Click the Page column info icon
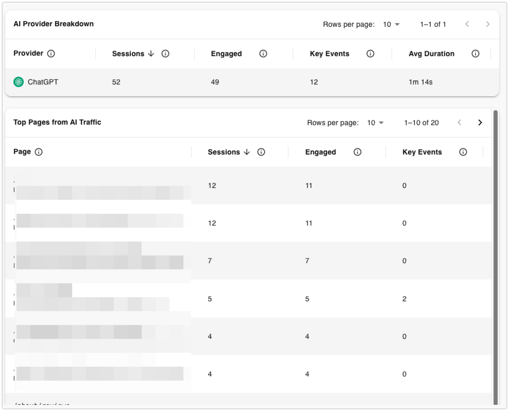The height and width of the screenshot is (411, 509). [x=39, y=152]
